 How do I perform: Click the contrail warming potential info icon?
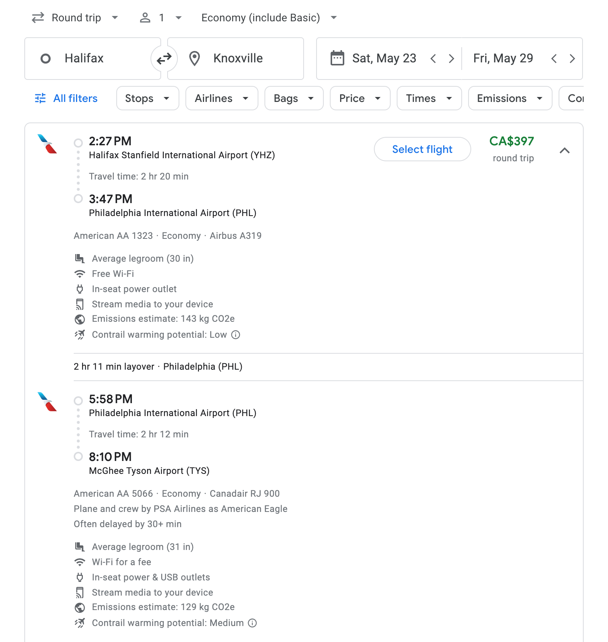pyautogui.click(x=236, y=335)
